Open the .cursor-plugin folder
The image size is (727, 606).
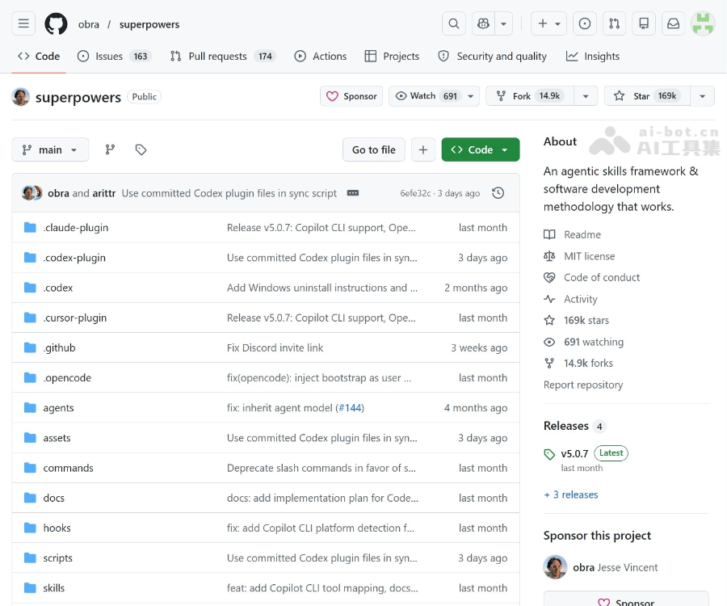pos(74,318)
